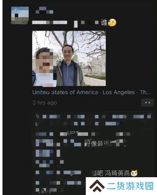Click the first blurred row of liker names
Screen dimensions: 157x195
(x=94, y=116)
